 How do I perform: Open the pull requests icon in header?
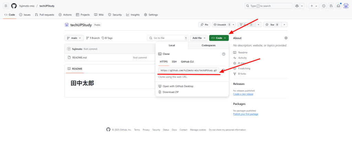click(x=331, y=6)
